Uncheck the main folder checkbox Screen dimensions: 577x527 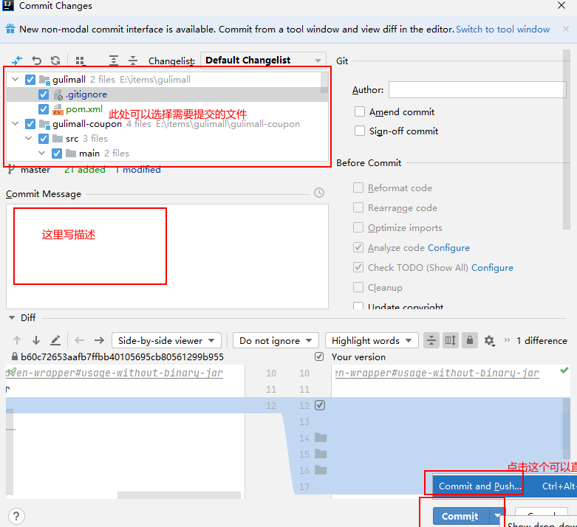point(57,154)
